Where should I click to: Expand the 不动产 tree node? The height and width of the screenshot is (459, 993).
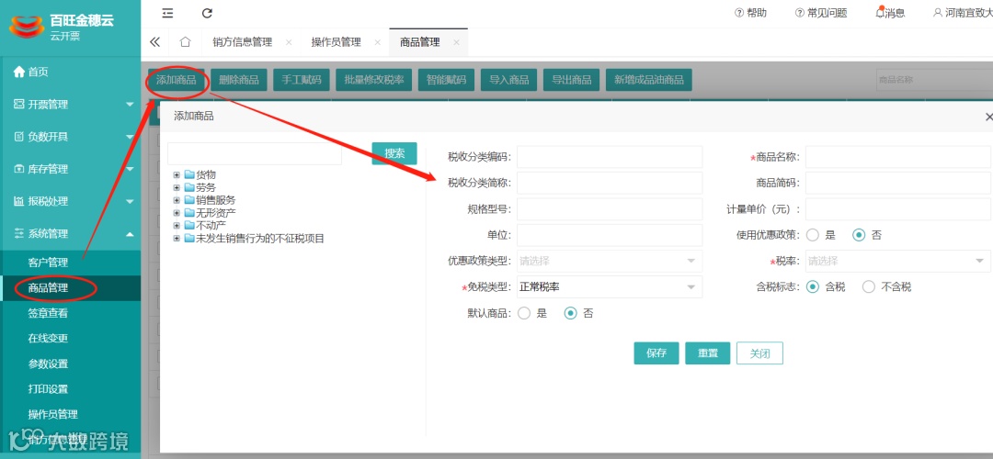click(x=177, y=225)
